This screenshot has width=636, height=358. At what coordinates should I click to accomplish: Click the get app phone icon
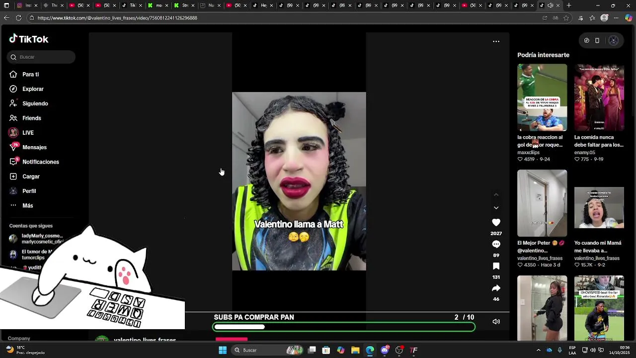(x=597, y=41)
